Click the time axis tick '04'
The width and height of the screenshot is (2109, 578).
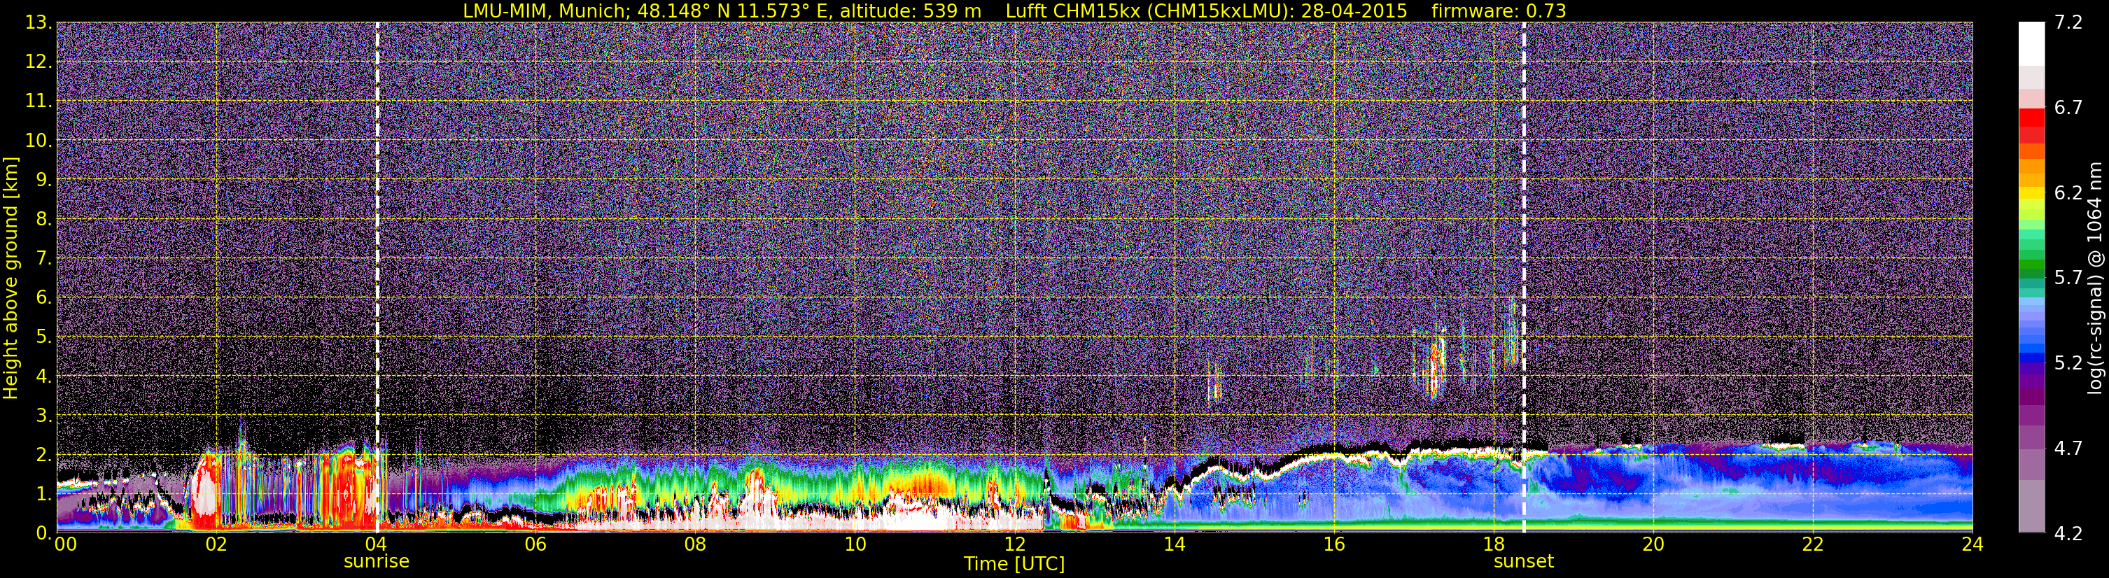376,544
